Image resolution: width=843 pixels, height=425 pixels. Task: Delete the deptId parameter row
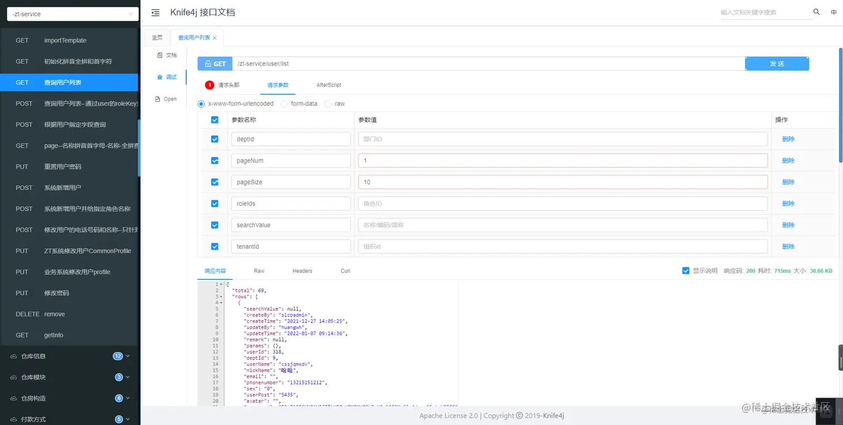pyautogui.click(x=788, y=139)
